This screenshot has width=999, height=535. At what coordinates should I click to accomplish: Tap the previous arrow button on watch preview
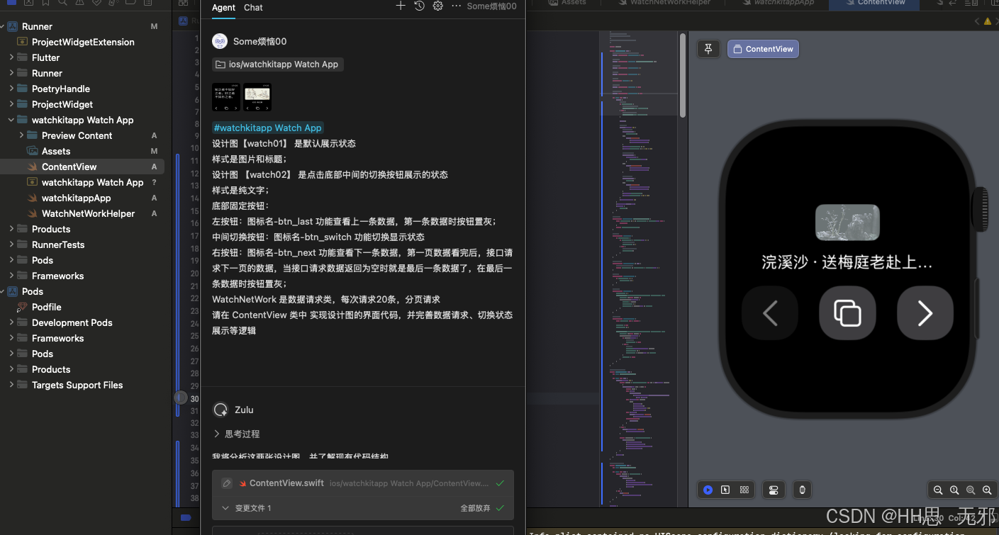770,312
